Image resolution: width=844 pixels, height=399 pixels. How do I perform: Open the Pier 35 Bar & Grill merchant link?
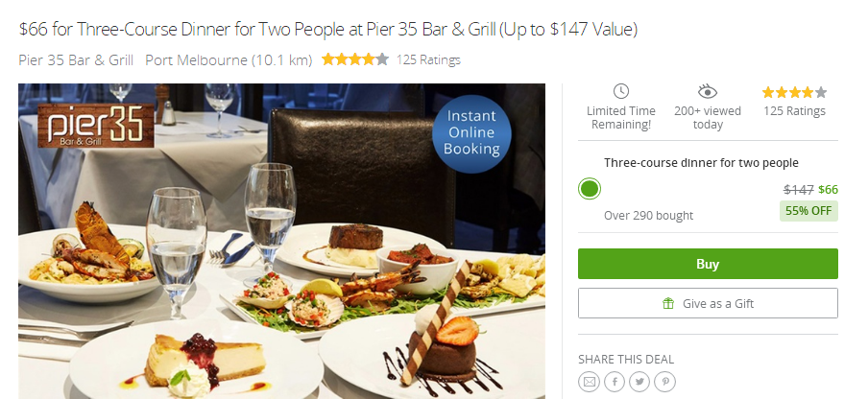point(76,59)
